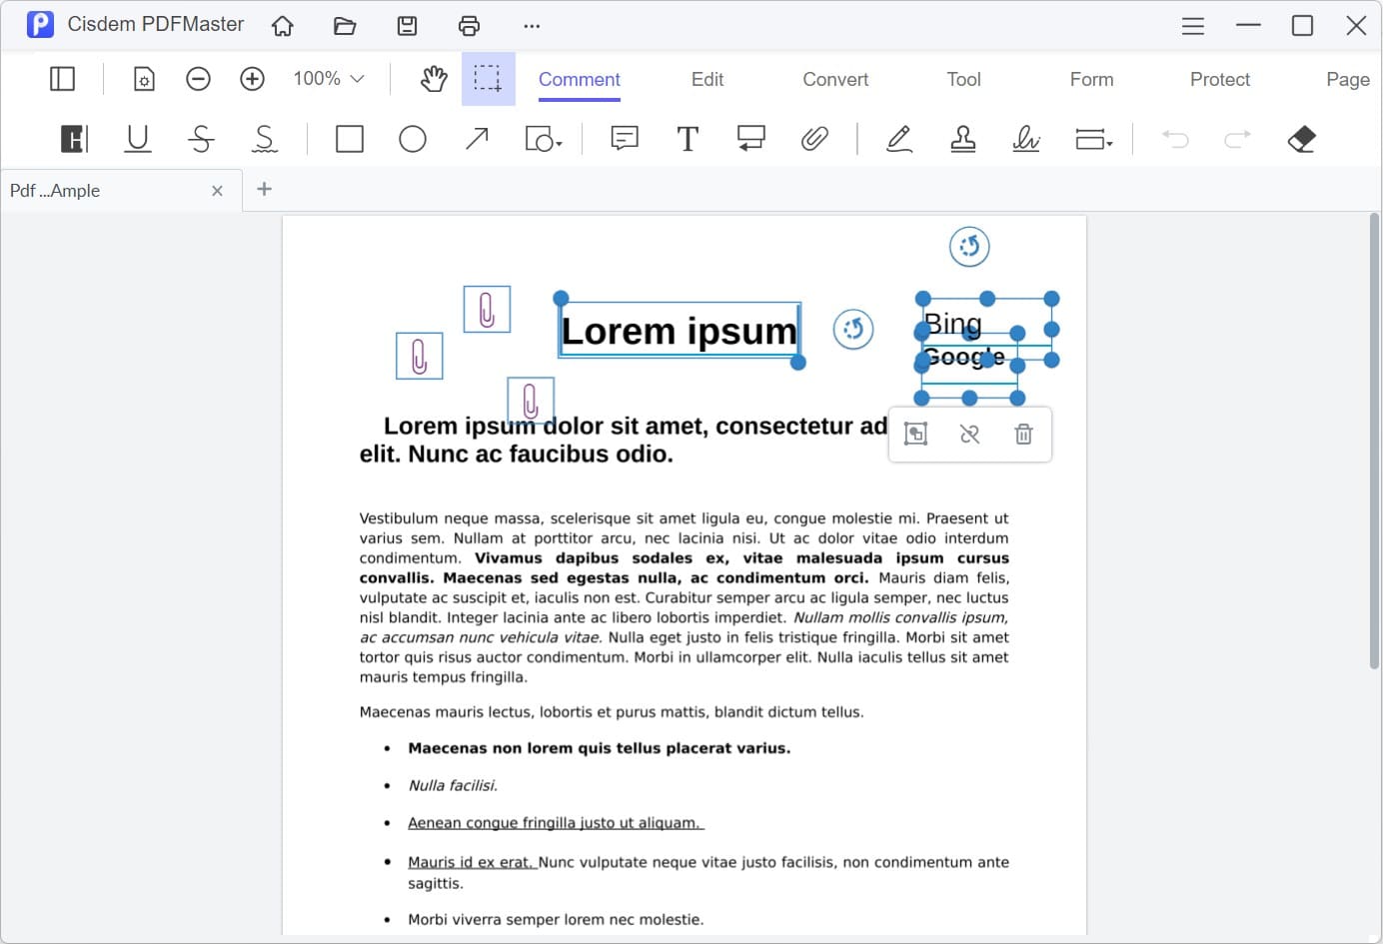Image resolution: width=1383 pixels, height=944 pixels.
Task: Delete the selected annotation via trash icon
Action: point(1023,434)
